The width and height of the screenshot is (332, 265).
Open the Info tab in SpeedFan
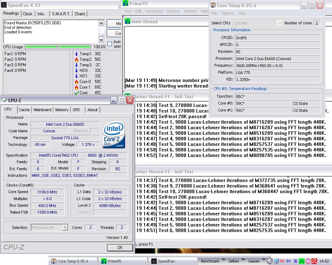(41, 14)
